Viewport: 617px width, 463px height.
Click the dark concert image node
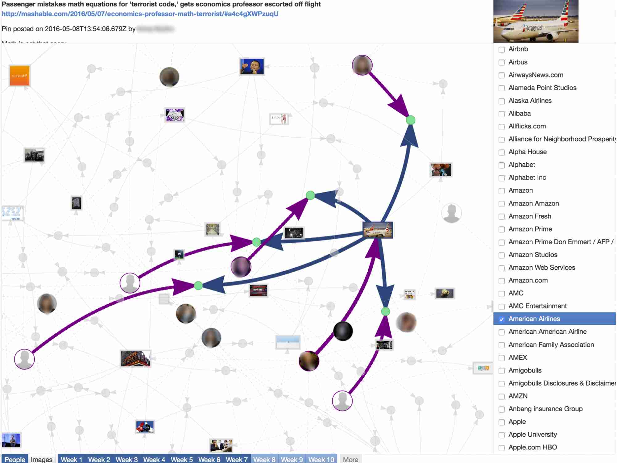coord(294,233)
